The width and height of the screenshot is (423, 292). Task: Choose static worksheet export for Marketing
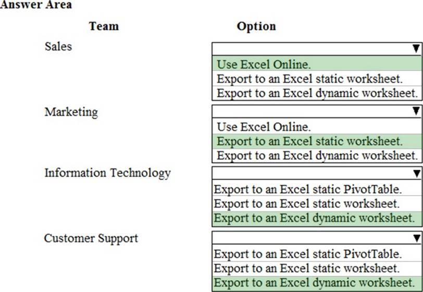click(x=309, y=141)
